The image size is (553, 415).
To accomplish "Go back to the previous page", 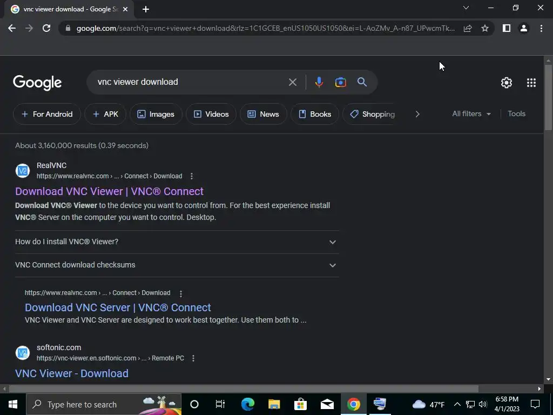I will [x=12, y=28].
